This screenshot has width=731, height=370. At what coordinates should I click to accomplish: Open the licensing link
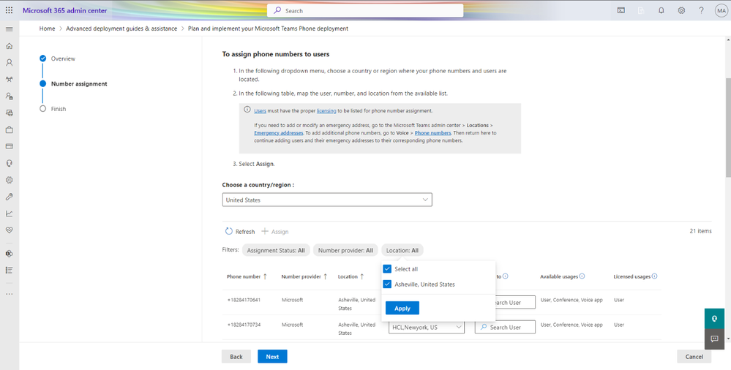(x=326, y=111)
